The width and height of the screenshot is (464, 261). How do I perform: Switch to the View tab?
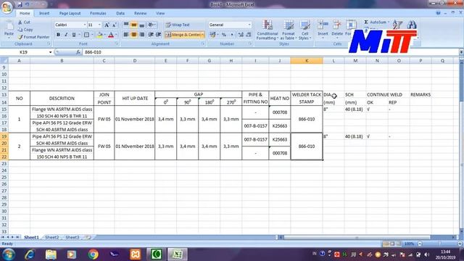160,13
